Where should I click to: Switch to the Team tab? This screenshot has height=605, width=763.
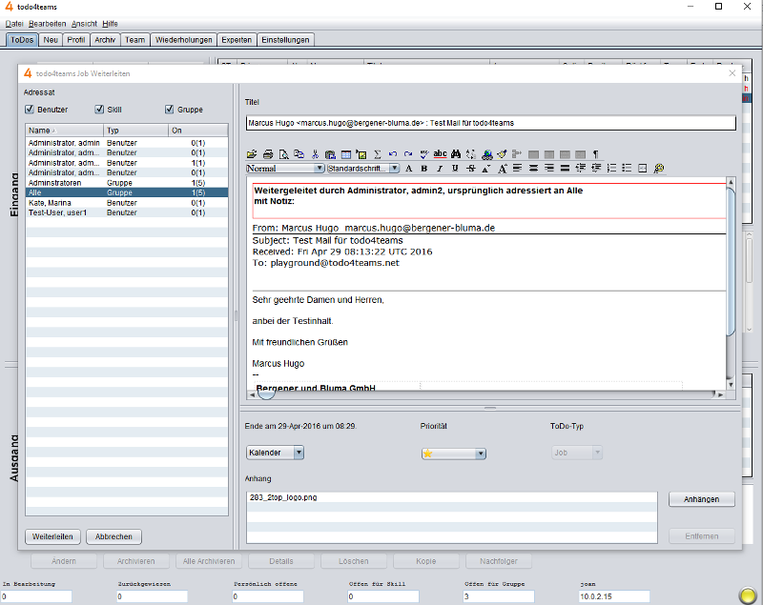coord(134,40)
